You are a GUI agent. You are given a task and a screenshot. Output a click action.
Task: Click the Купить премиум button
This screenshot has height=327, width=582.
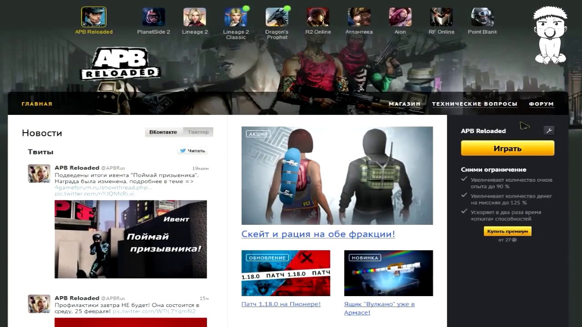pyautogui.click(x=507, y=232)
